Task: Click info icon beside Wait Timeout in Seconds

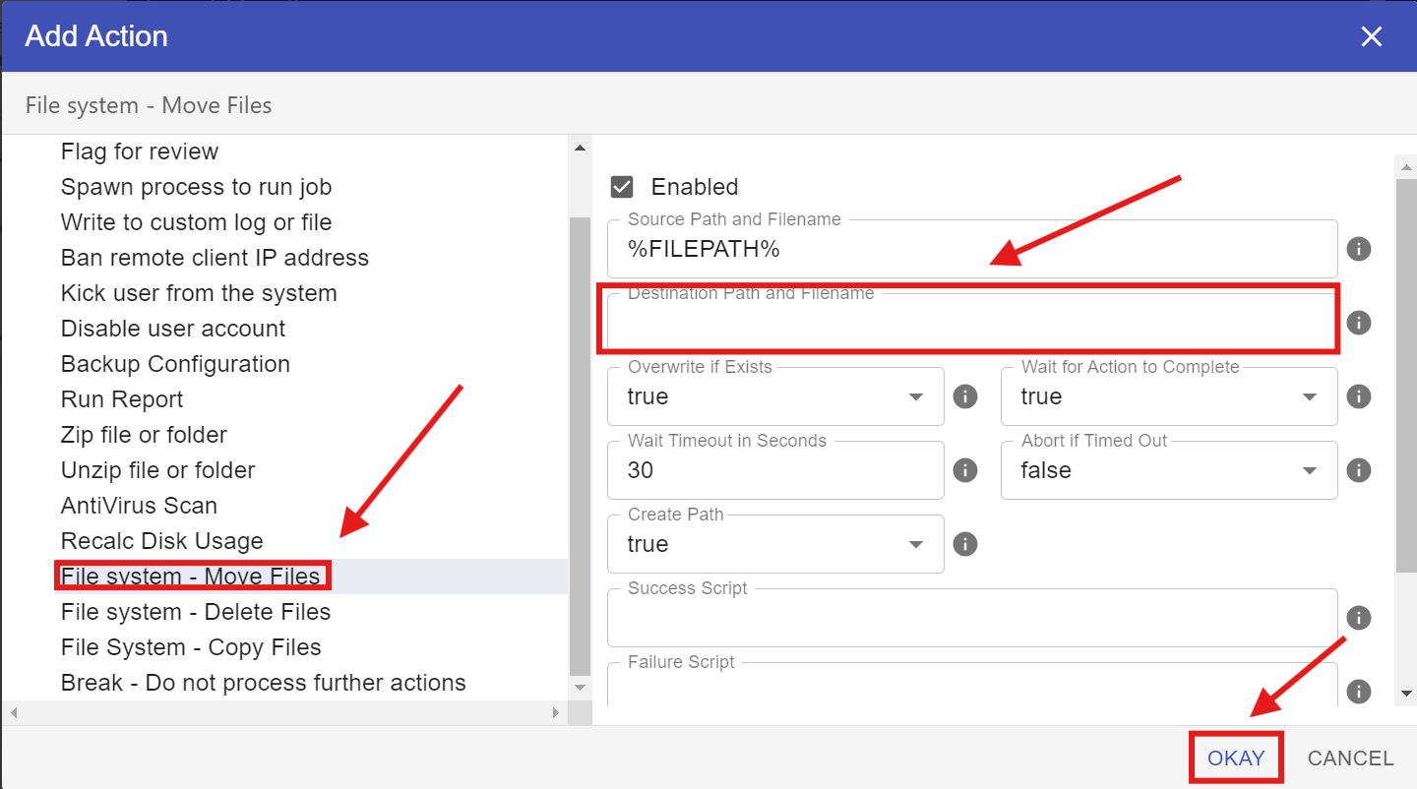Action: point(965,470)
